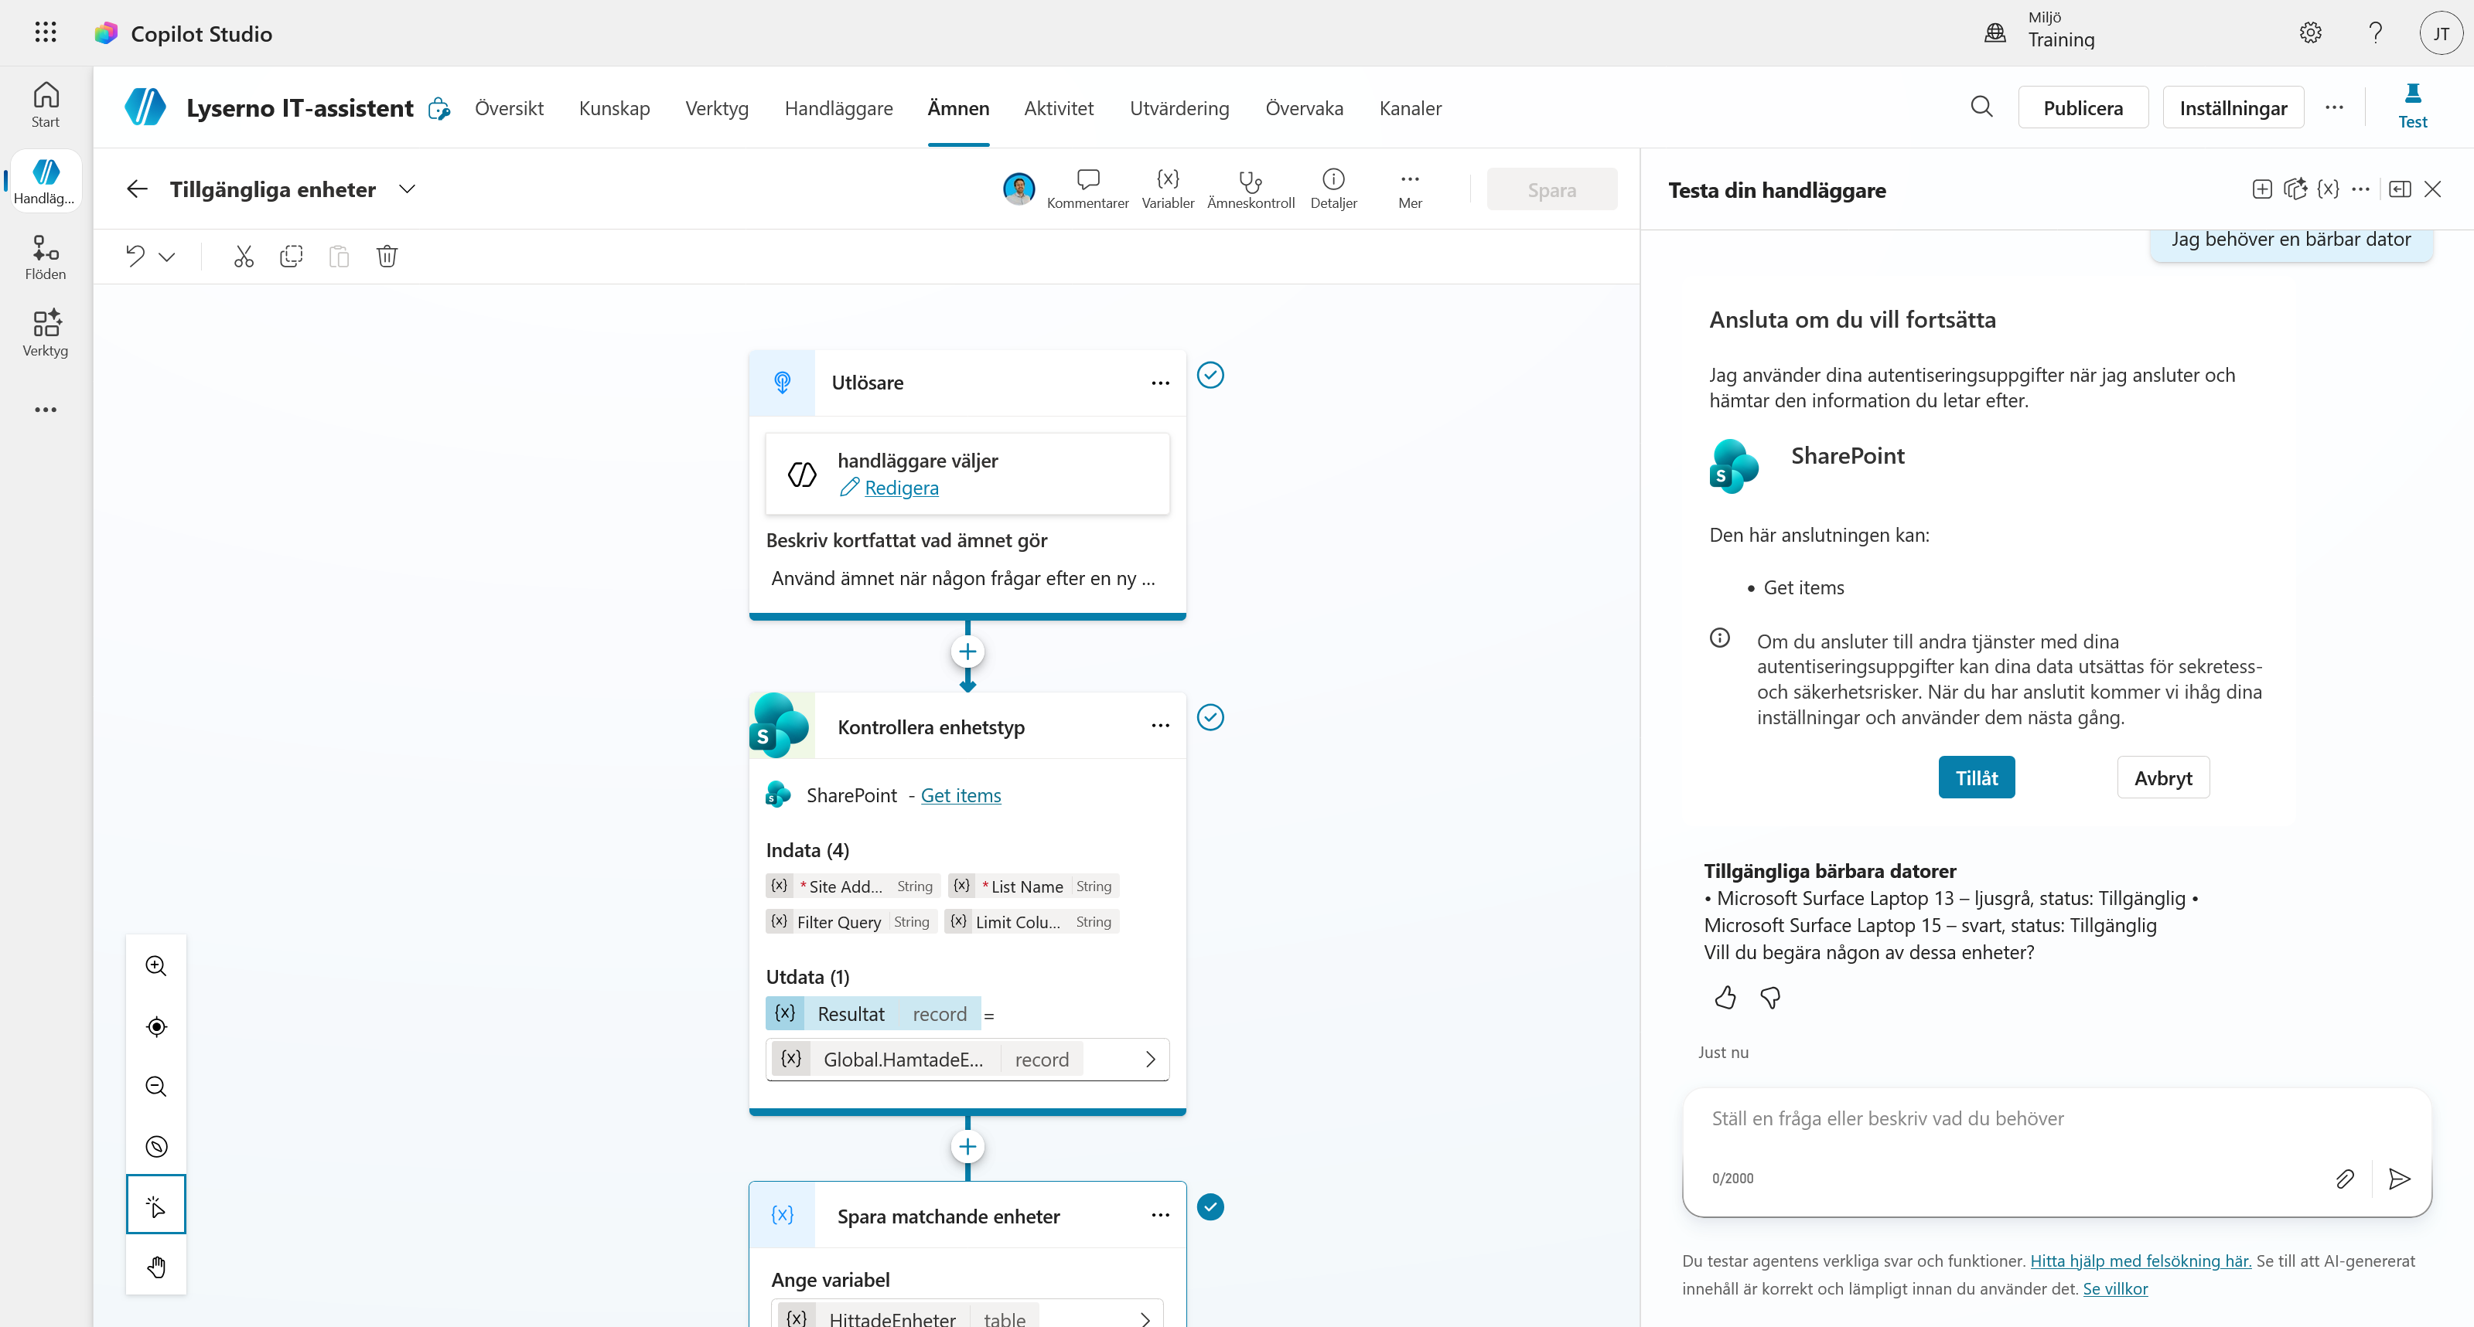Run Ämneskontroll topic checker
The image size is (2474, 1327).
pos(1251,189)
